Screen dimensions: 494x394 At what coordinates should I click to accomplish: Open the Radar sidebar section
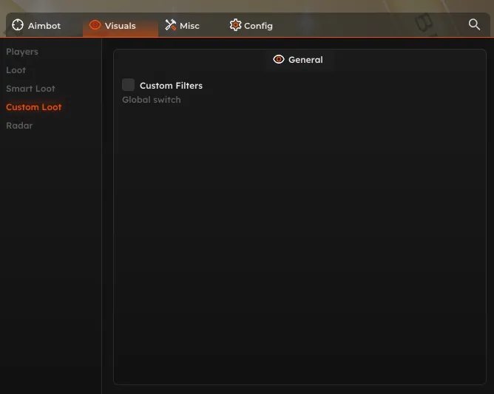(x=19, y=126)
